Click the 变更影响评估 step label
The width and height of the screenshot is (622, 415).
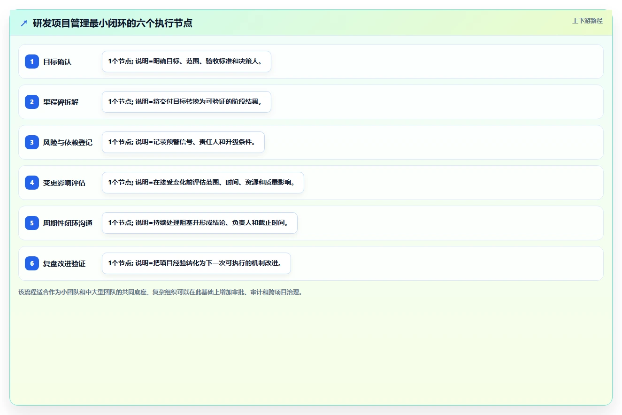[x=64, y=183]
